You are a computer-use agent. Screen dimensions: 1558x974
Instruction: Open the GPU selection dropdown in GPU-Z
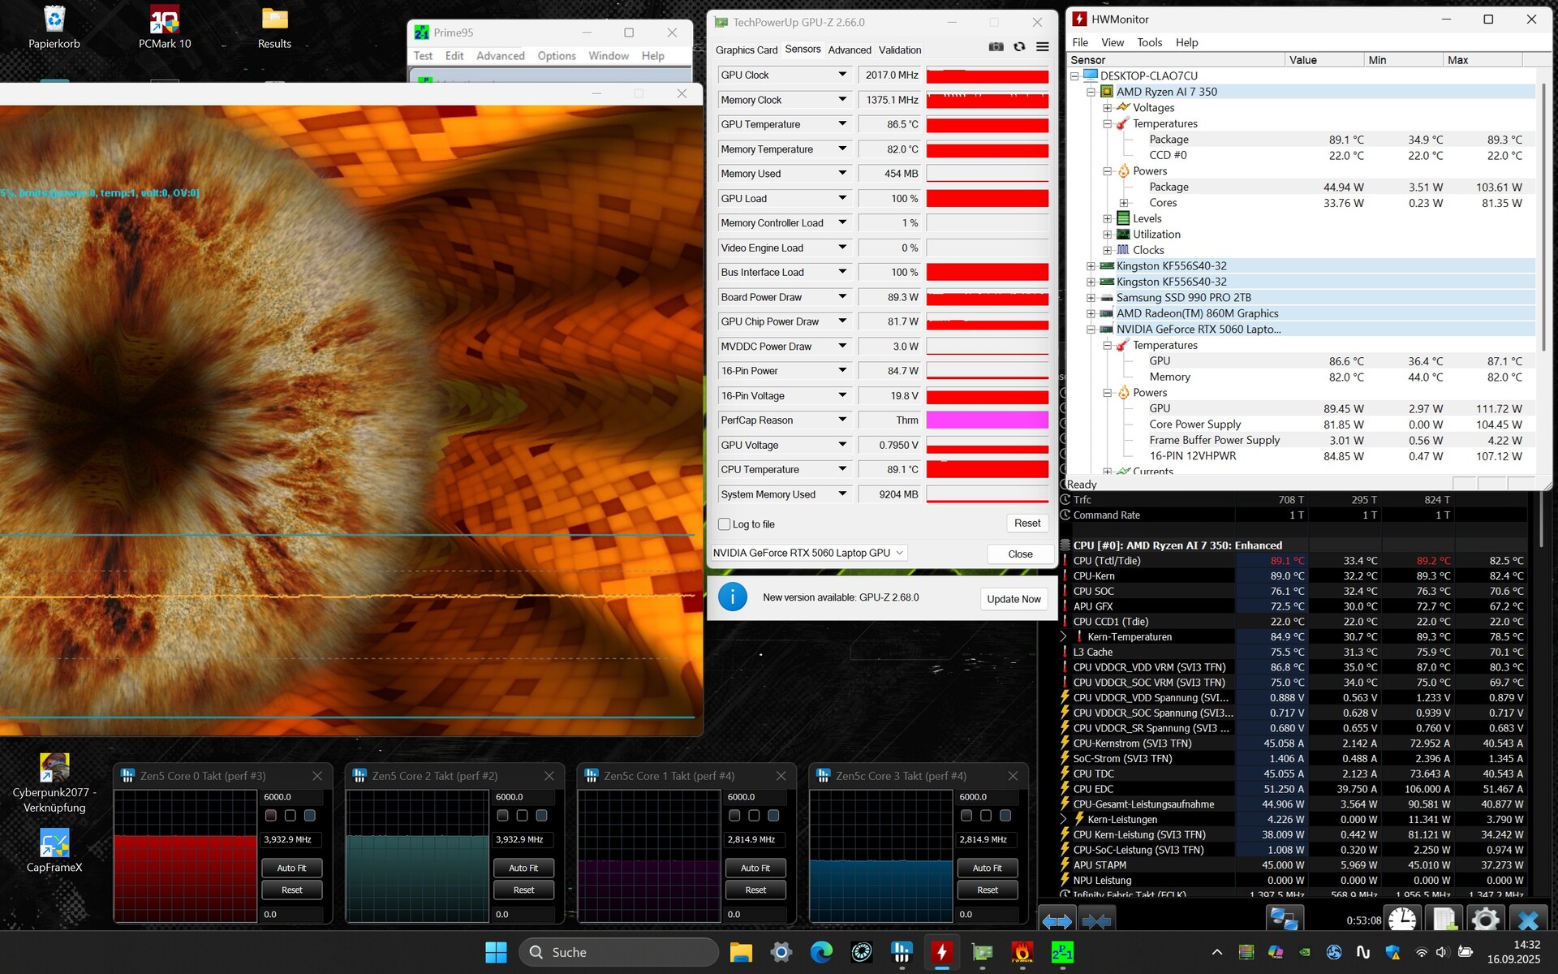[809, 553]
